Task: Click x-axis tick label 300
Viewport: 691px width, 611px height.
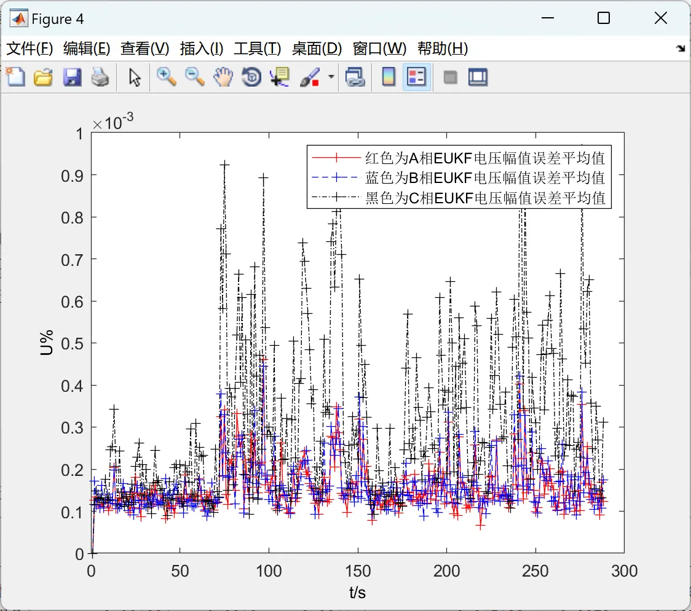Action: click(x=624, y=571)
